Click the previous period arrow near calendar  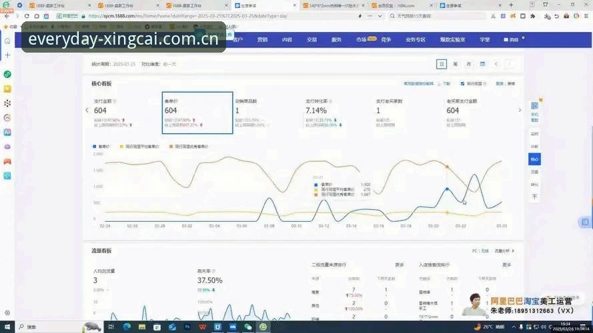[x=496, y=64]
